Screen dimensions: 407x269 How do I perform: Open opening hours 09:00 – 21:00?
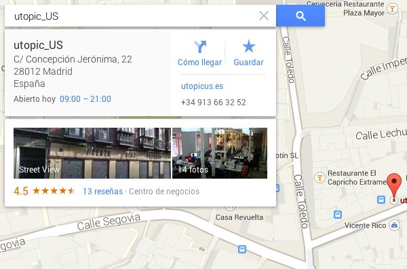(85, 98)
